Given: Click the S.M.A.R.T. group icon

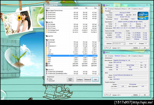Looking at the screenshot, I should (47, 69).
